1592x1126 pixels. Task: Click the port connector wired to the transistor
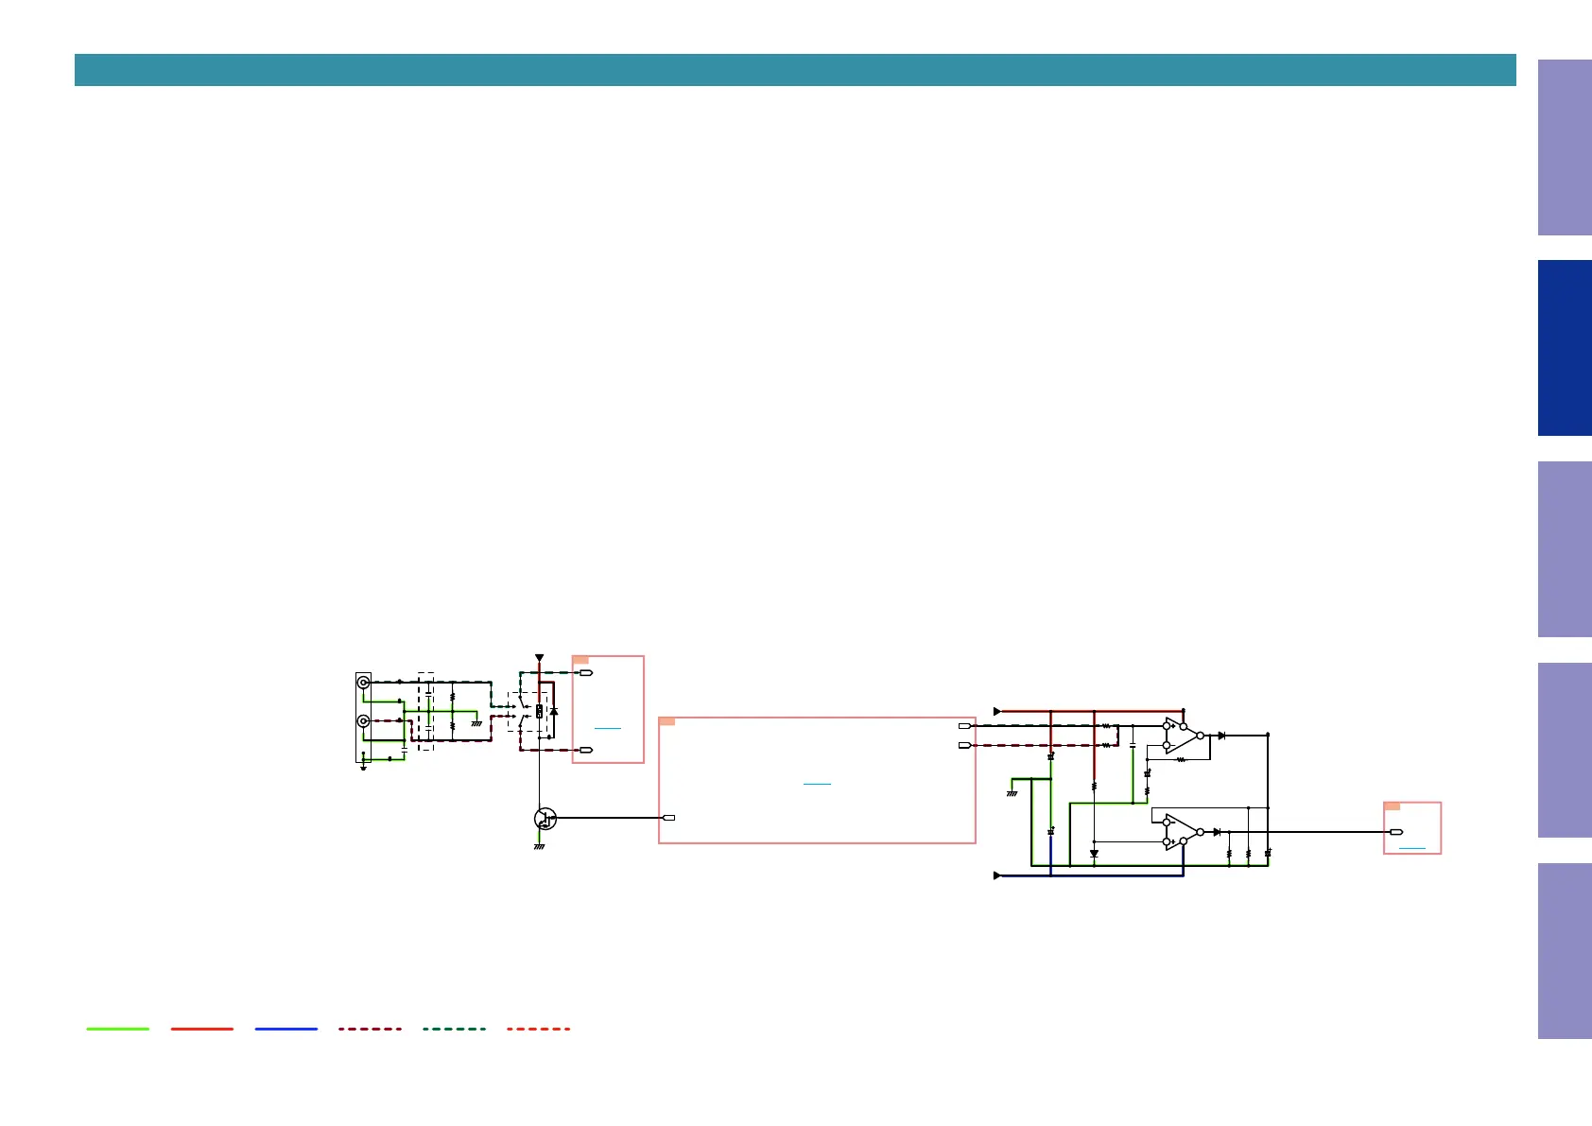tap(669, 818)
